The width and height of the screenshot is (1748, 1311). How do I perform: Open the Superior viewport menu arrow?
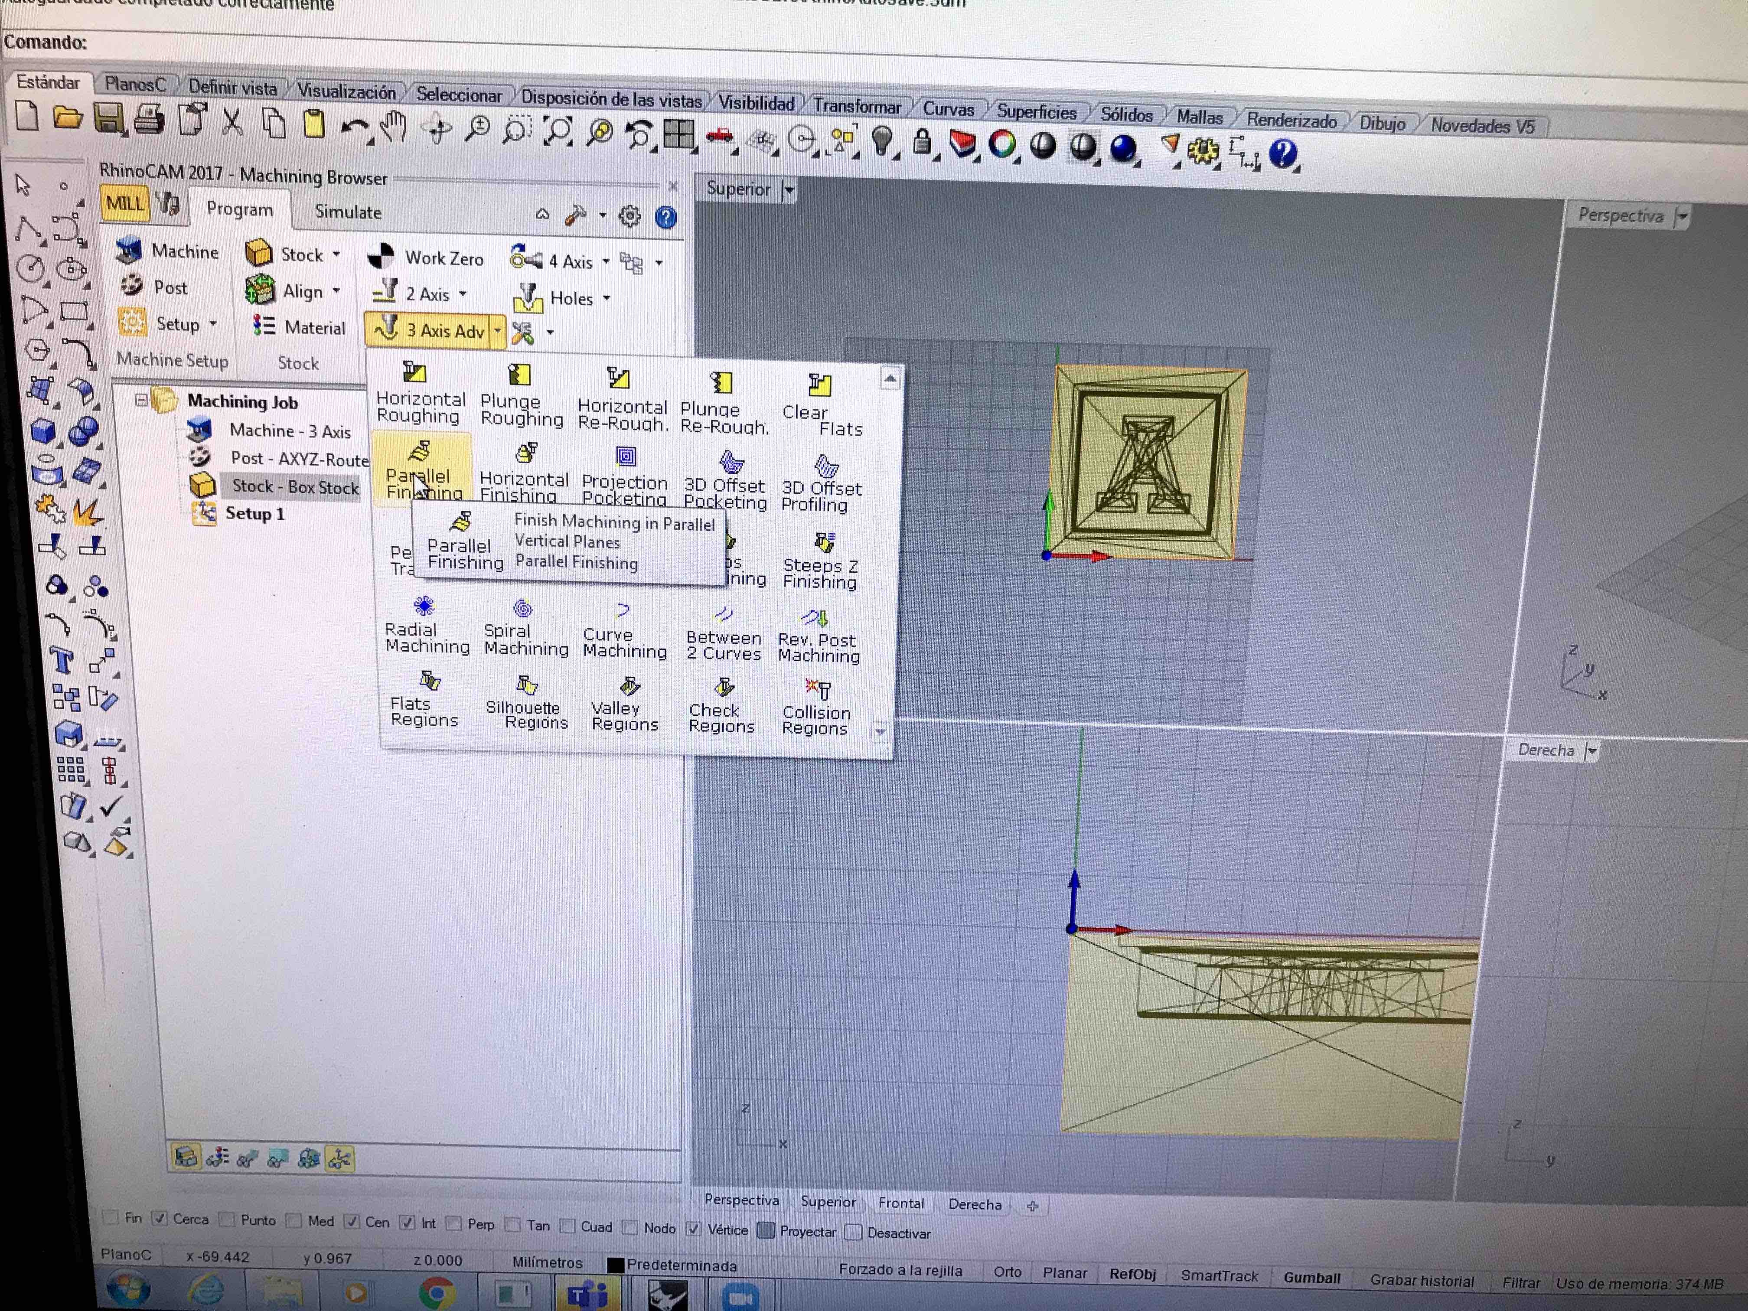[789, 189]
